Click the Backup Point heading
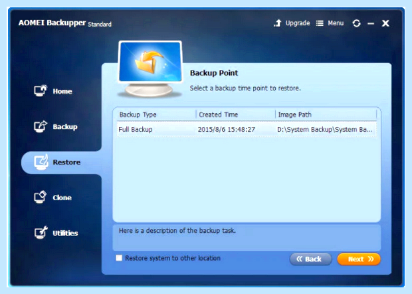 (x=213, y=73)
